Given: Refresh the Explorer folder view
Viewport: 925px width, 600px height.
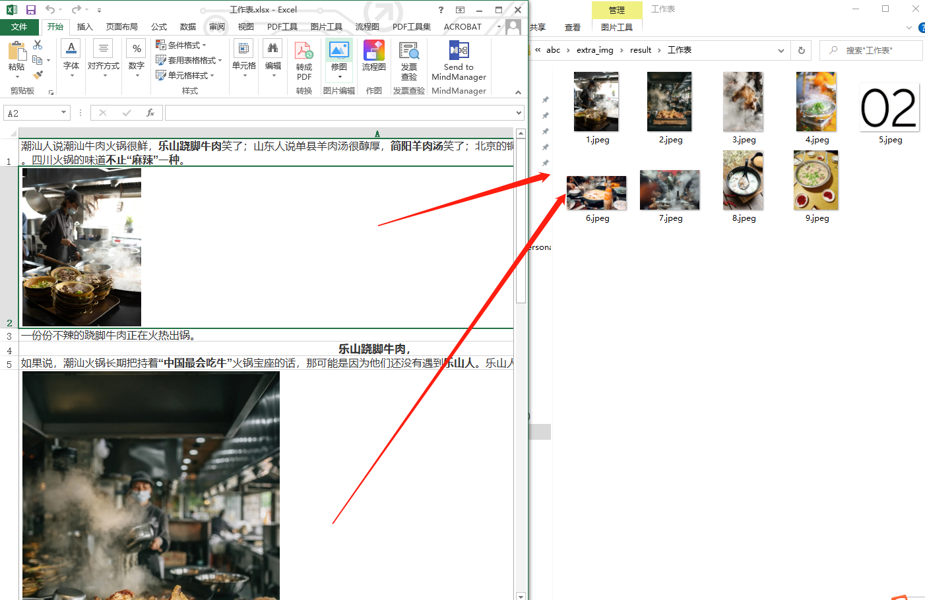Looking at the screenshot, I should point(801,49).
